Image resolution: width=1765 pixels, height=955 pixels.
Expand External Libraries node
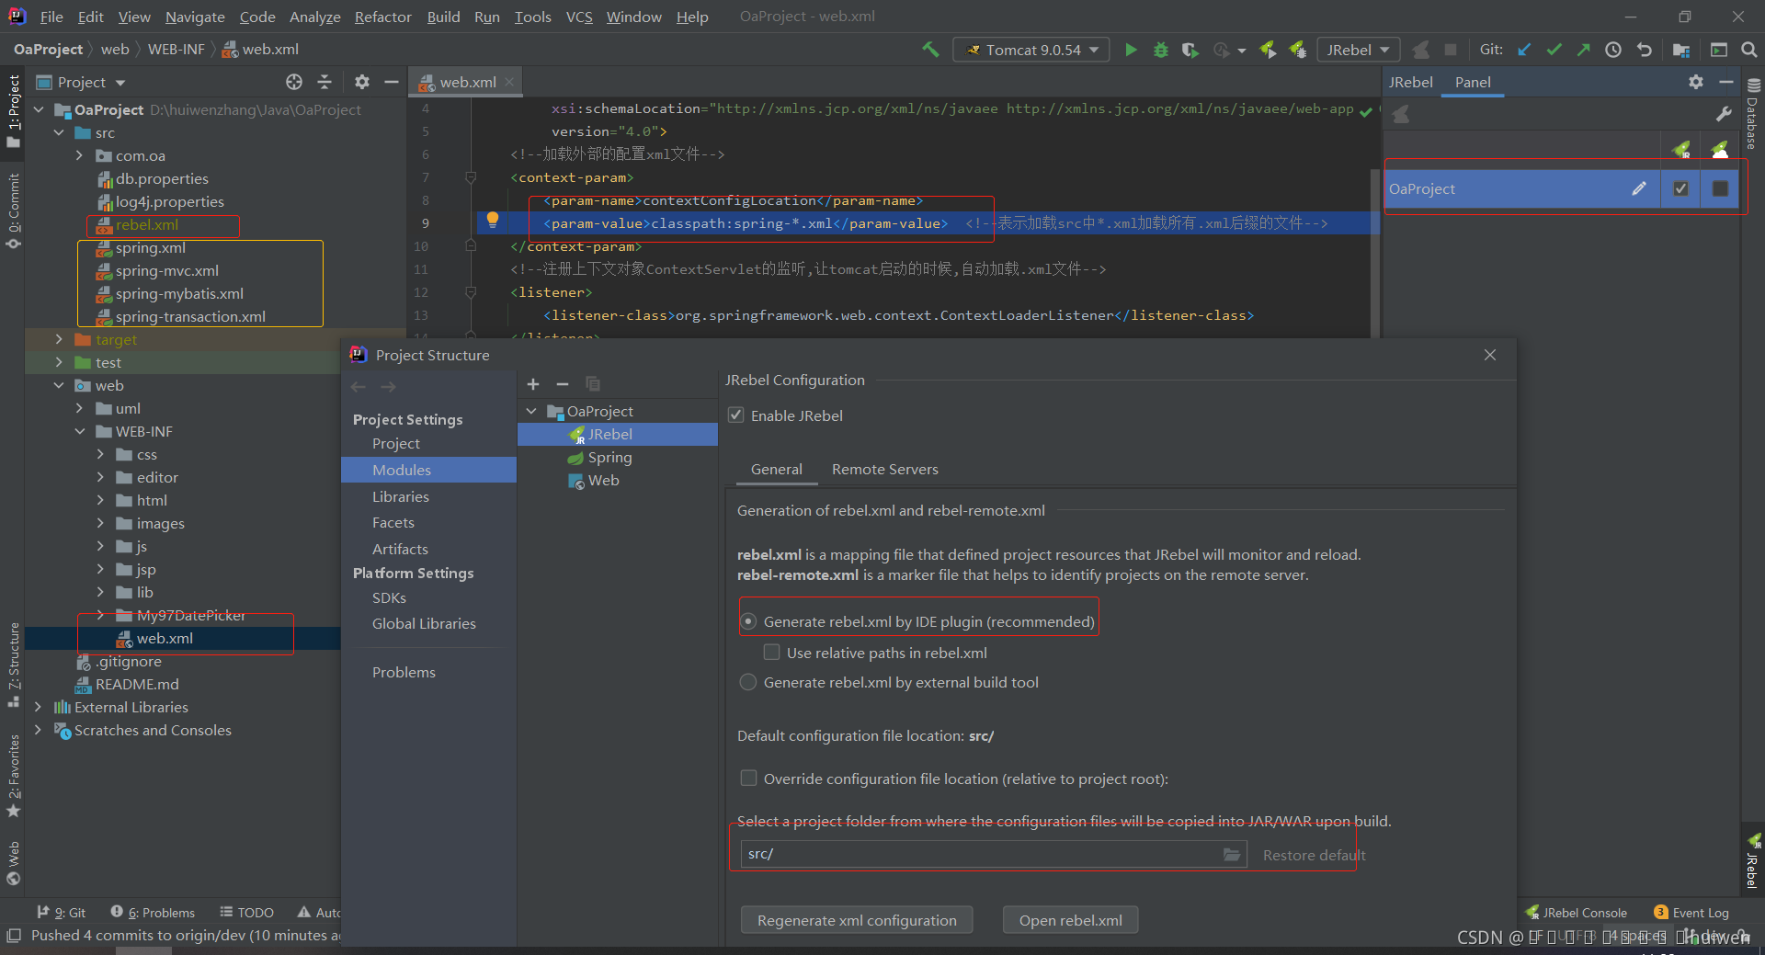[x=38, y=707]
